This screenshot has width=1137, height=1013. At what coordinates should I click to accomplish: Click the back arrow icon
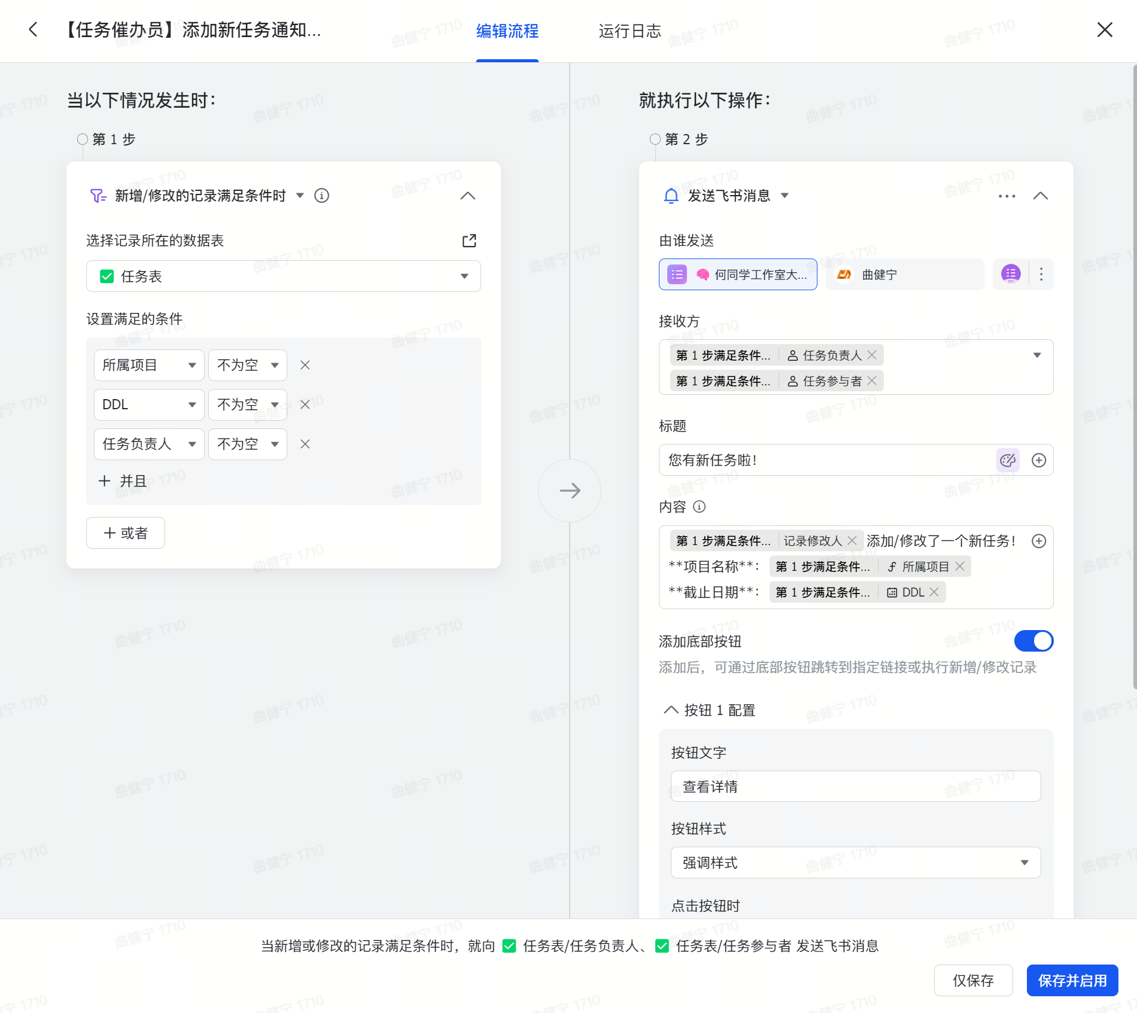(x=34, y=29)
